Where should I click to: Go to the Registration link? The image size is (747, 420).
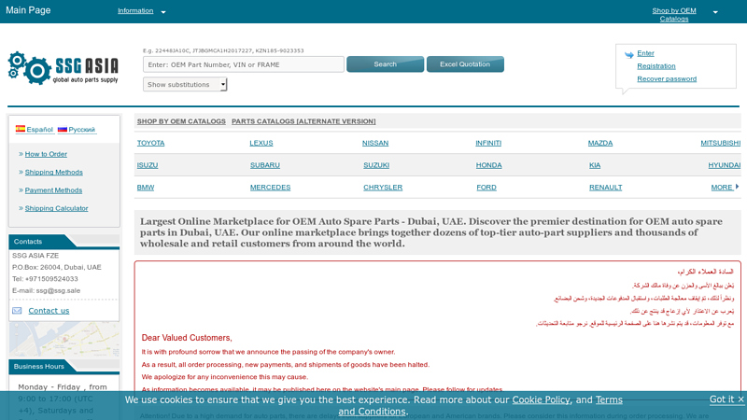pos(655,66)
